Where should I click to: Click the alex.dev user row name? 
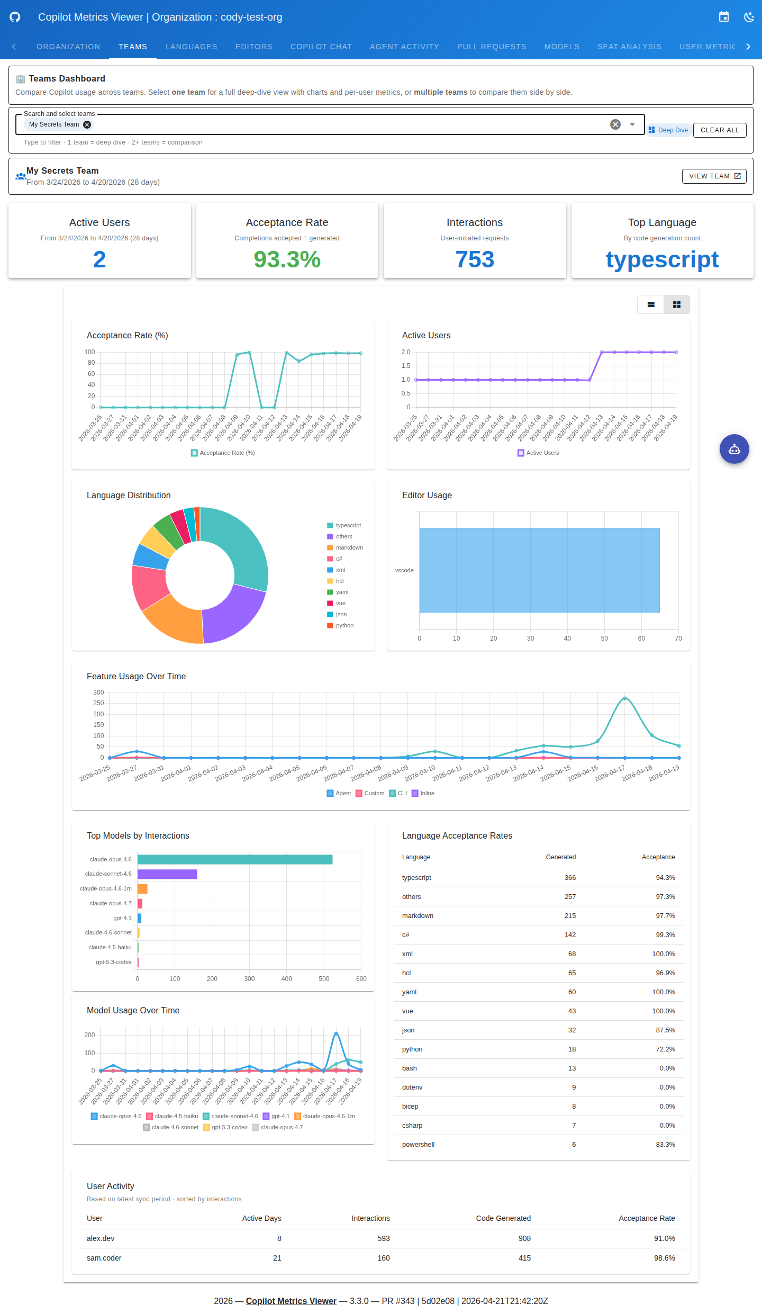point(101,1238)
